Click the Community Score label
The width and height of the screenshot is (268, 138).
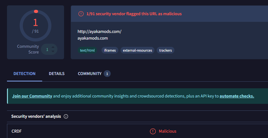click(x=28, y=49)
